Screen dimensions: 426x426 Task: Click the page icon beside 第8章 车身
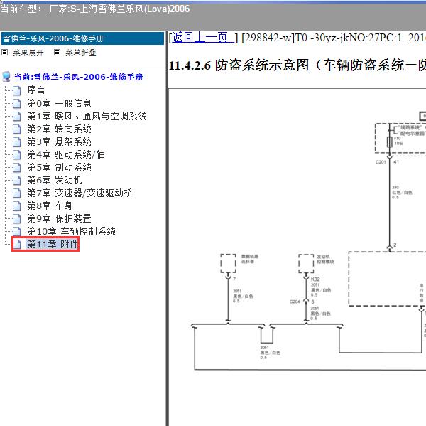point(17,206)
